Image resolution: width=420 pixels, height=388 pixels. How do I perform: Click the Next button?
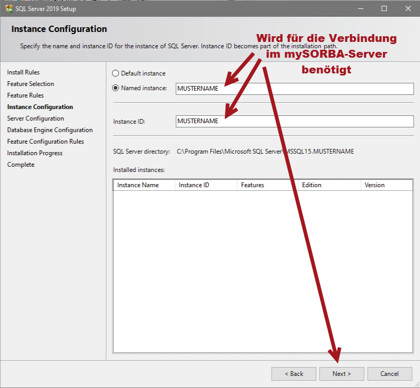point(341,374)
